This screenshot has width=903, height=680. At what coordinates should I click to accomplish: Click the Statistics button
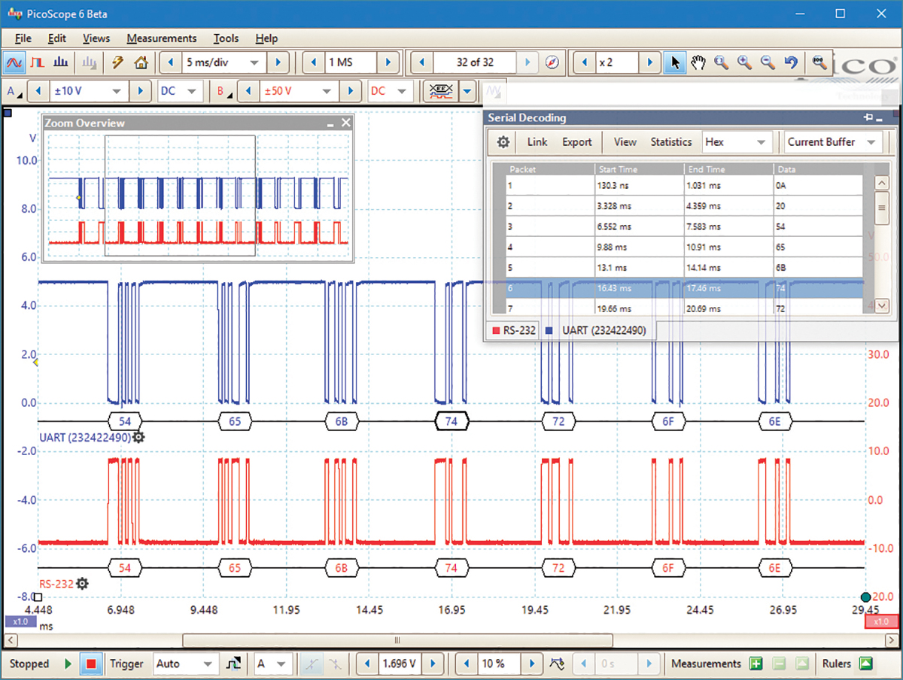click(x=670, y=142)
